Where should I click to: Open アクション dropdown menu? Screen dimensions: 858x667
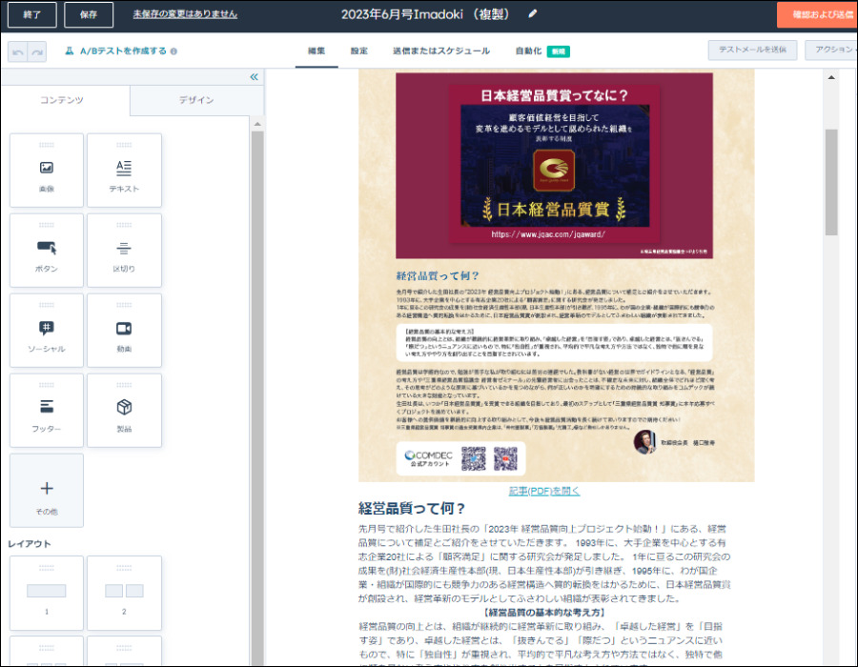833,50
